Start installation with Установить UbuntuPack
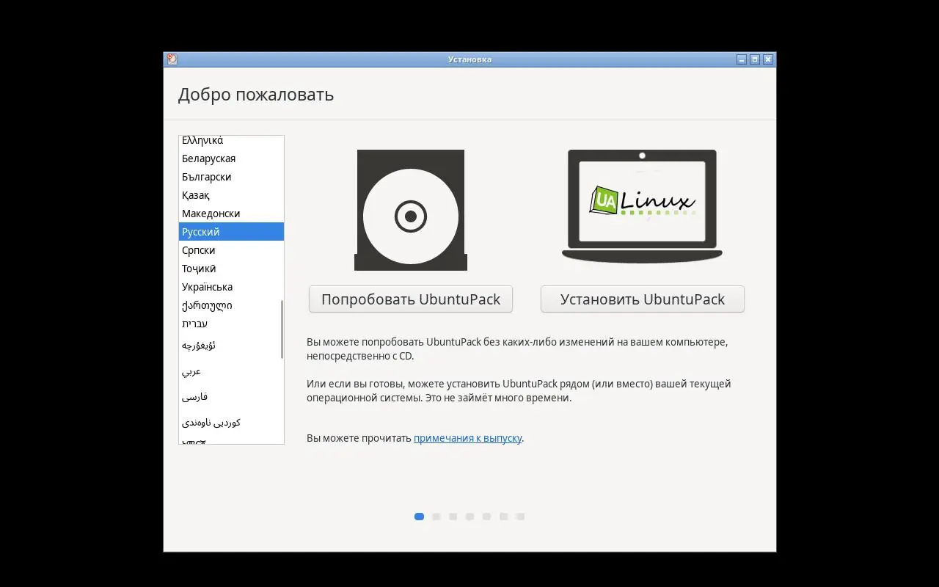 pos(643,299)
